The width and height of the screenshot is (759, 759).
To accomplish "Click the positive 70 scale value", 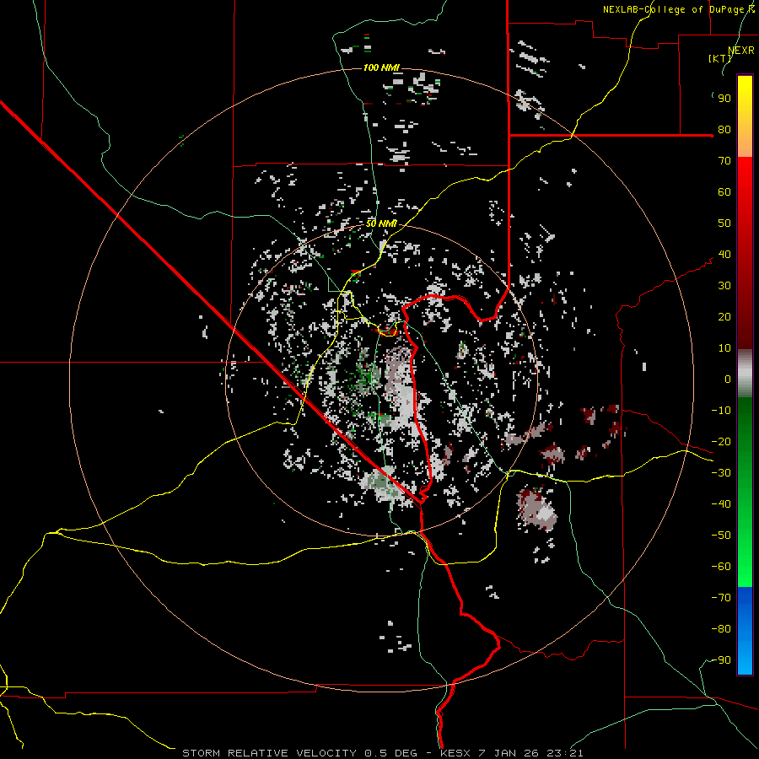I will point(724,161).
